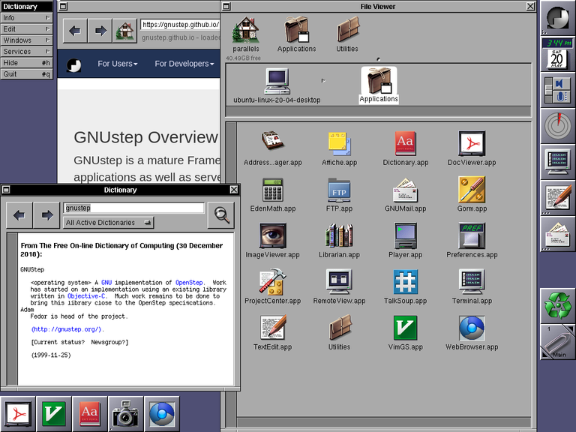
Task: Open the Edit submenu
Action: pos(26,29)
